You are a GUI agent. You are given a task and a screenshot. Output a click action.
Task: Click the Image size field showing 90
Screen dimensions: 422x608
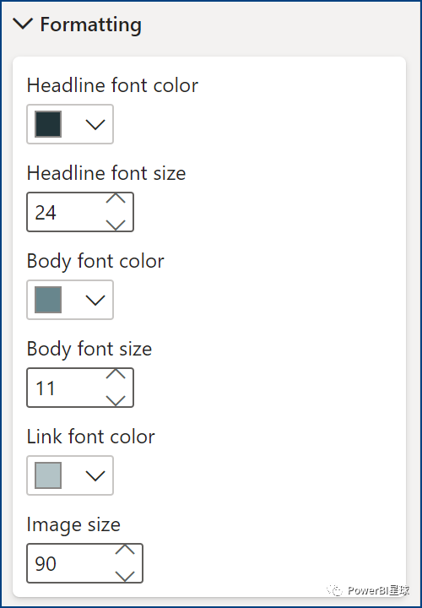(85, 563)
